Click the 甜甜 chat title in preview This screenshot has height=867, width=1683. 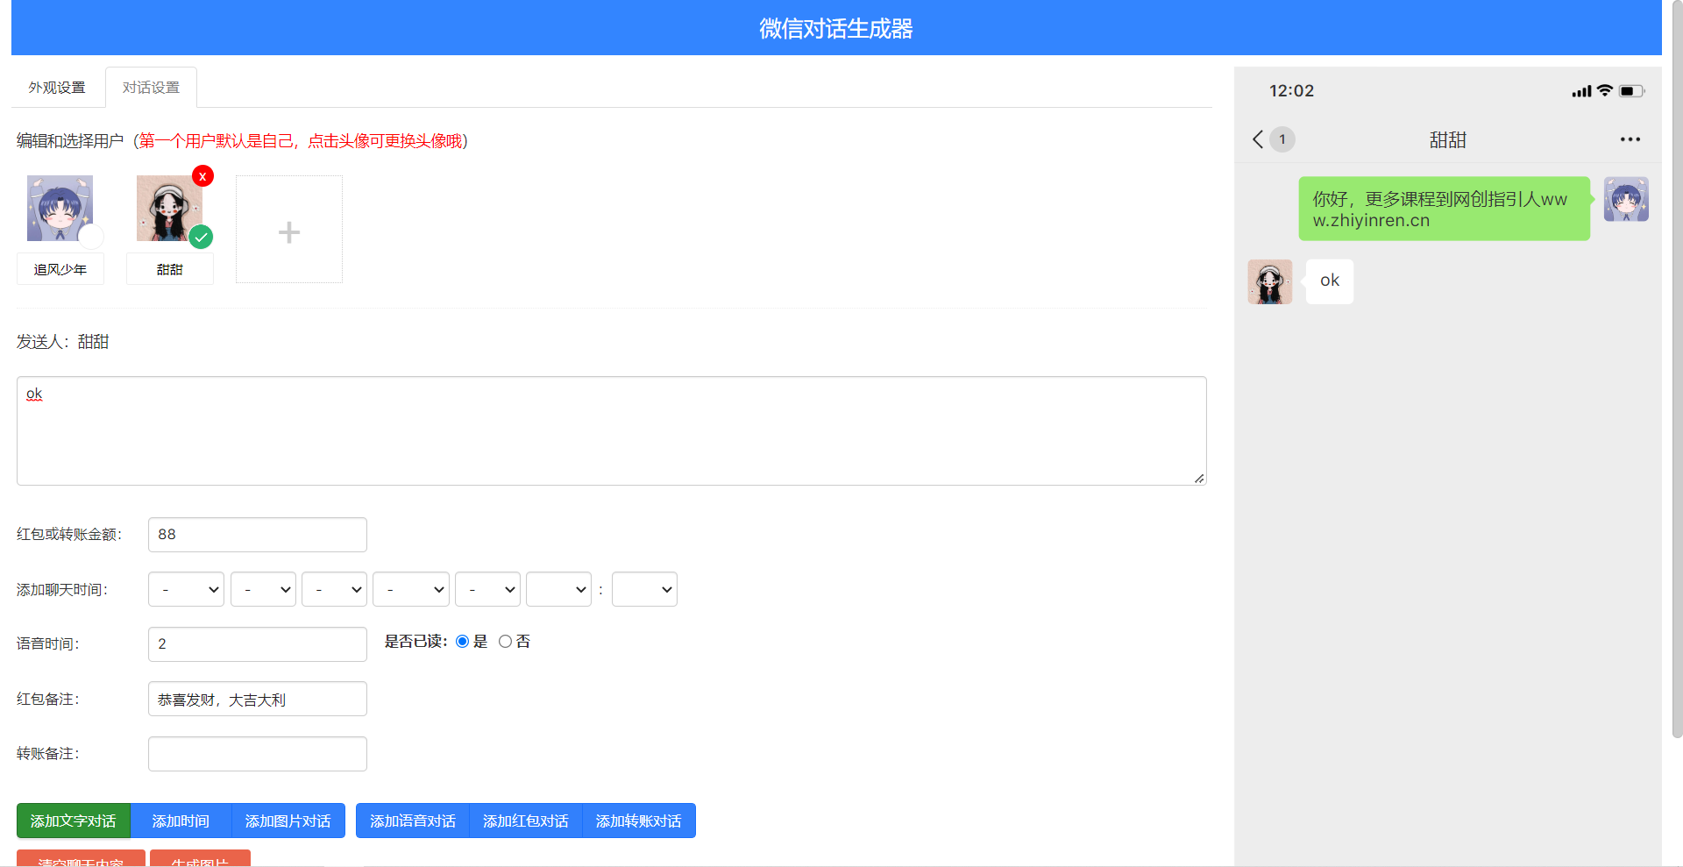1448,140
